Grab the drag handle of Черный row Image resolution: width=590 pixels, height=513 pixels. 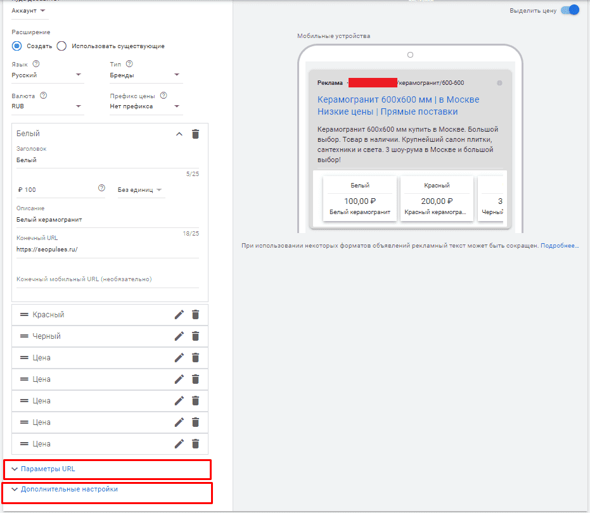[x=24, y=336]
